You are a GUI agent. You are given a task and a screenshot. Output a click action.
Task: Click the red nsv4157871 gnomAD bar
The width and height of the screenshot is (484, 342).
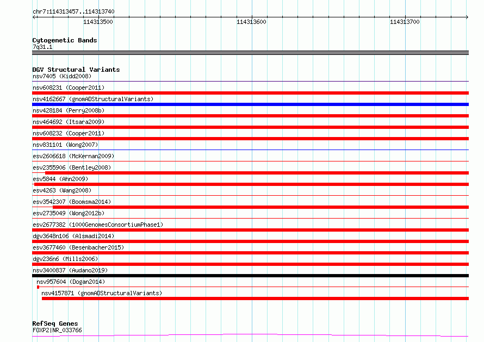[255, 299]
